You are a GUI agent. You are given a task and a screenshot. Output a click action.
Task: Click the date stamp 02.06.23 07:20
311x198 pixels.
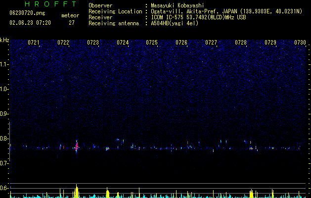pos(30,23)
